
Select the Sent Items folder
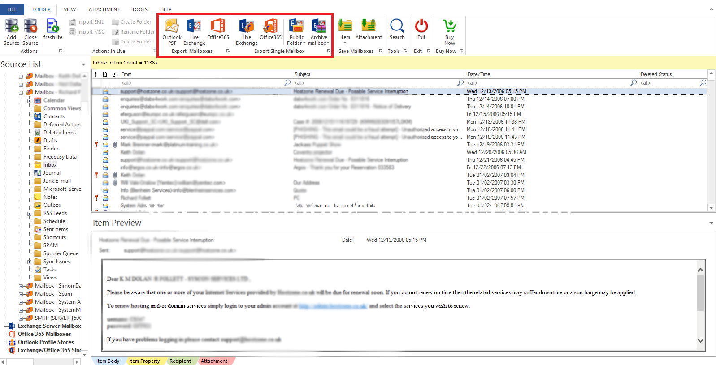56,229
